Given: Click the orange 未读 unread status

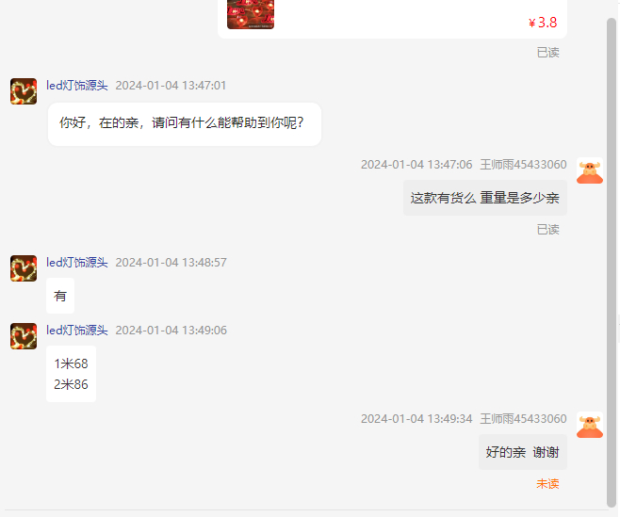Looking at the screenshot, I should (x=547, y=484).
